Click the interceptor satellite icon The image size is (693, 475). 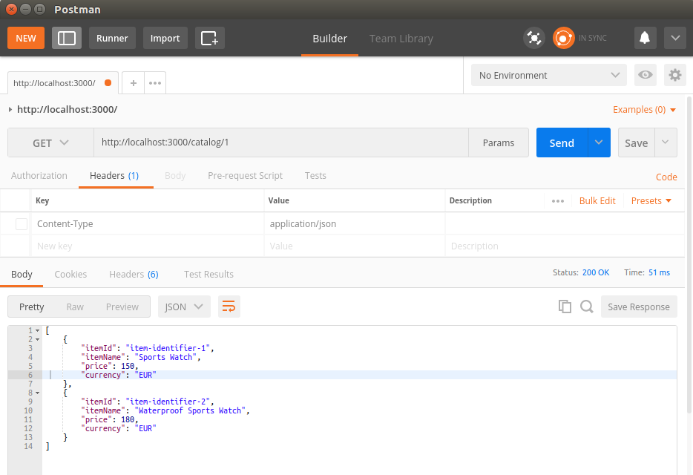[x=533, y=38]
